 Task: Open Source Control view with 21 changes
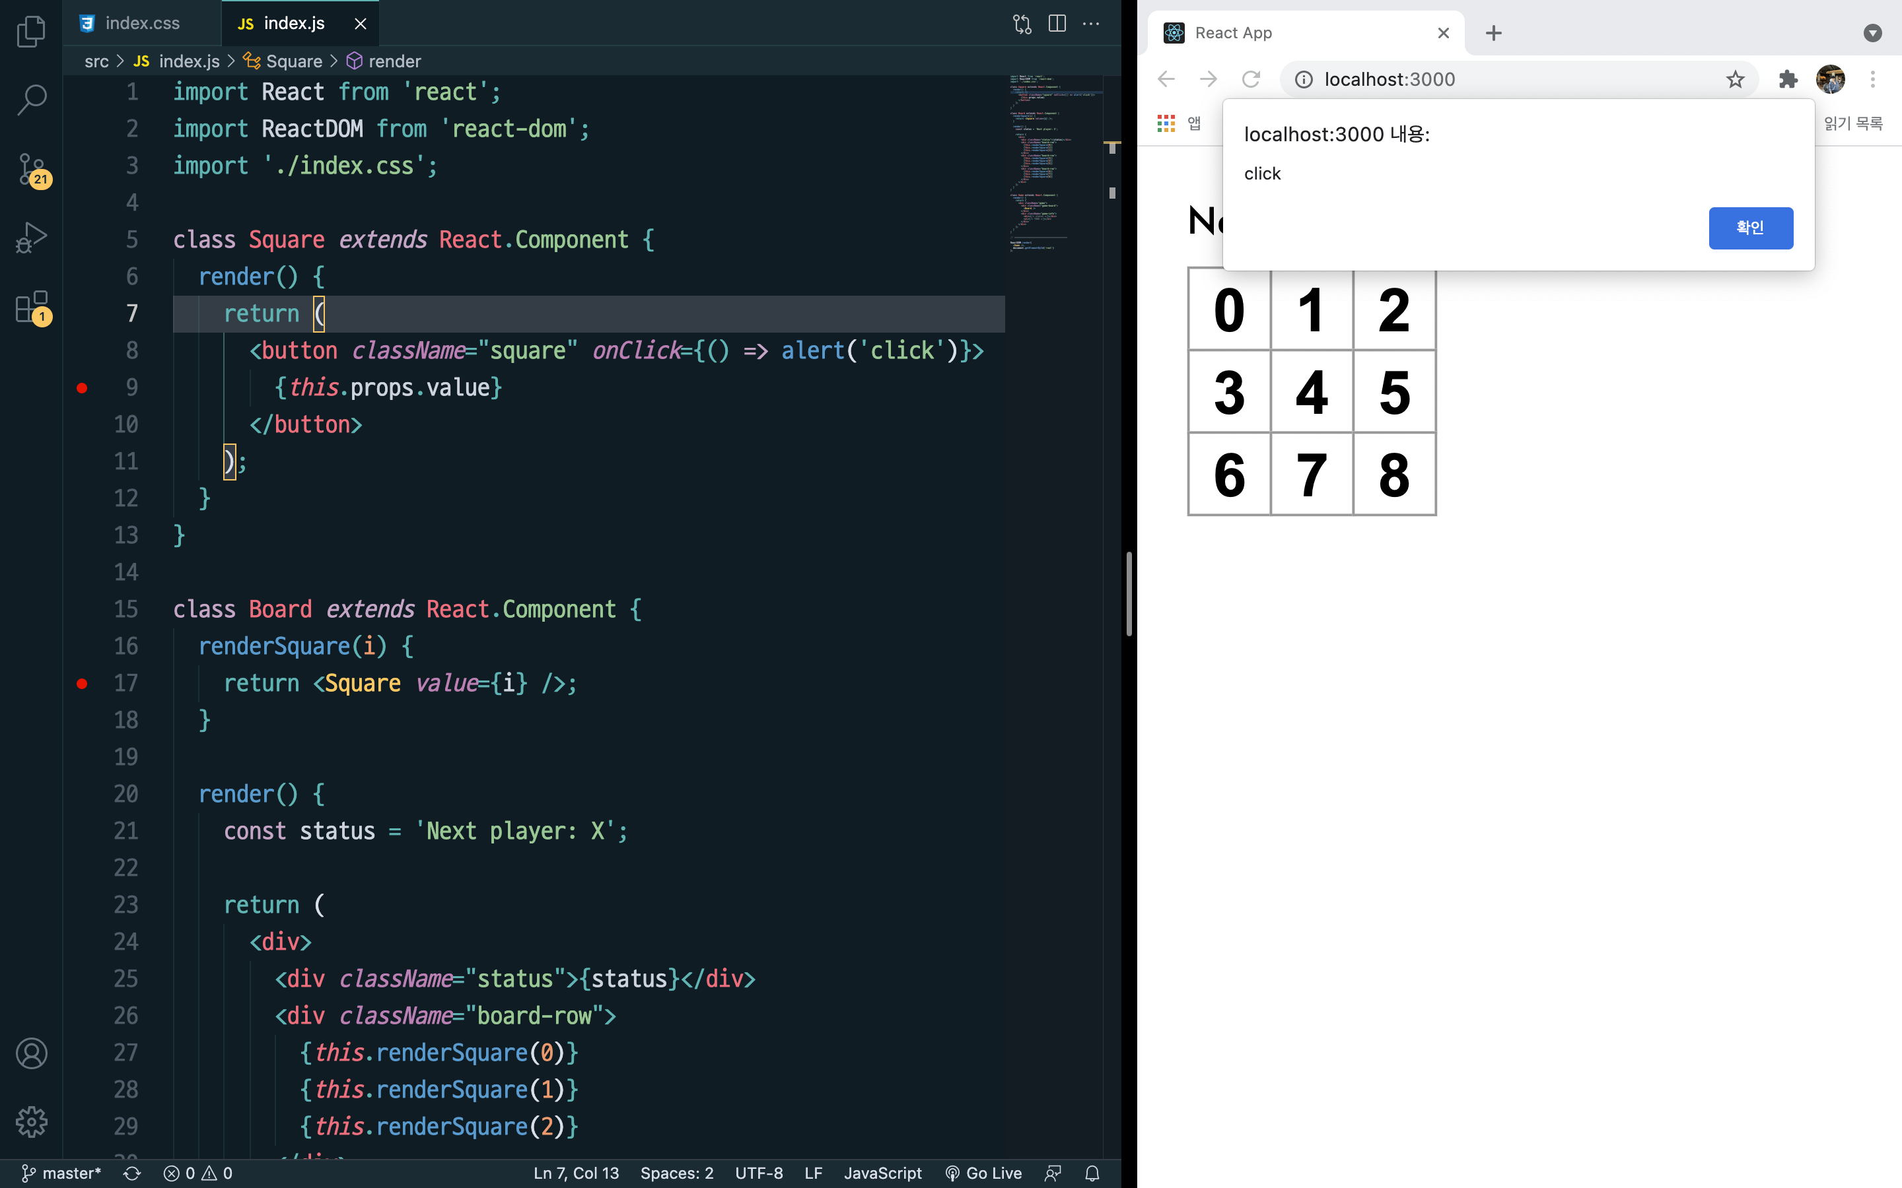coord(32,169)
